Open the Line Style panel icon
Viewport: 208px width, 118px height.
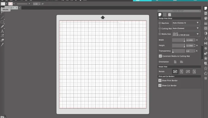click(x=206, y=23)
